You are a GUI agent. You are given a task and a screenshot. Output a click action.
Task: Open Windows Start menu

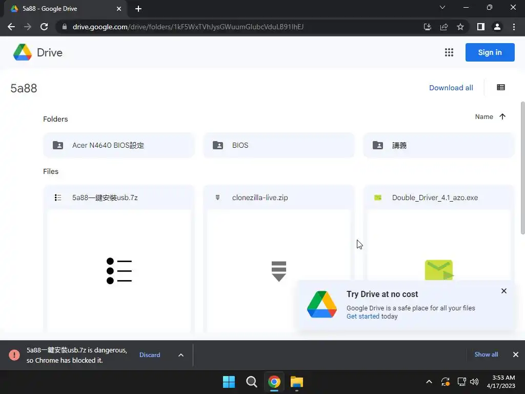point(229,382)
